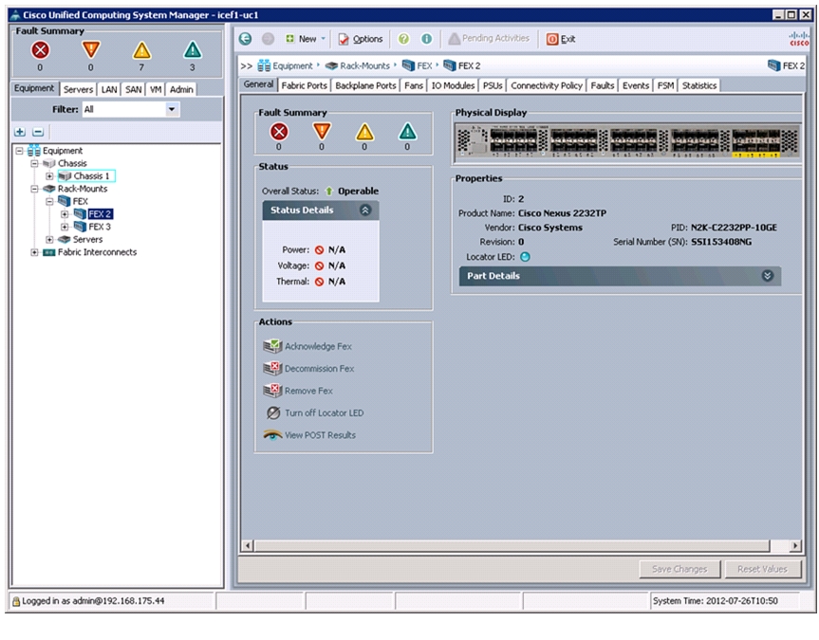Image resolution: width=819 pixels, height=640 pixels.
Task: Open the Help question mark icon
Action: [403, 39]
